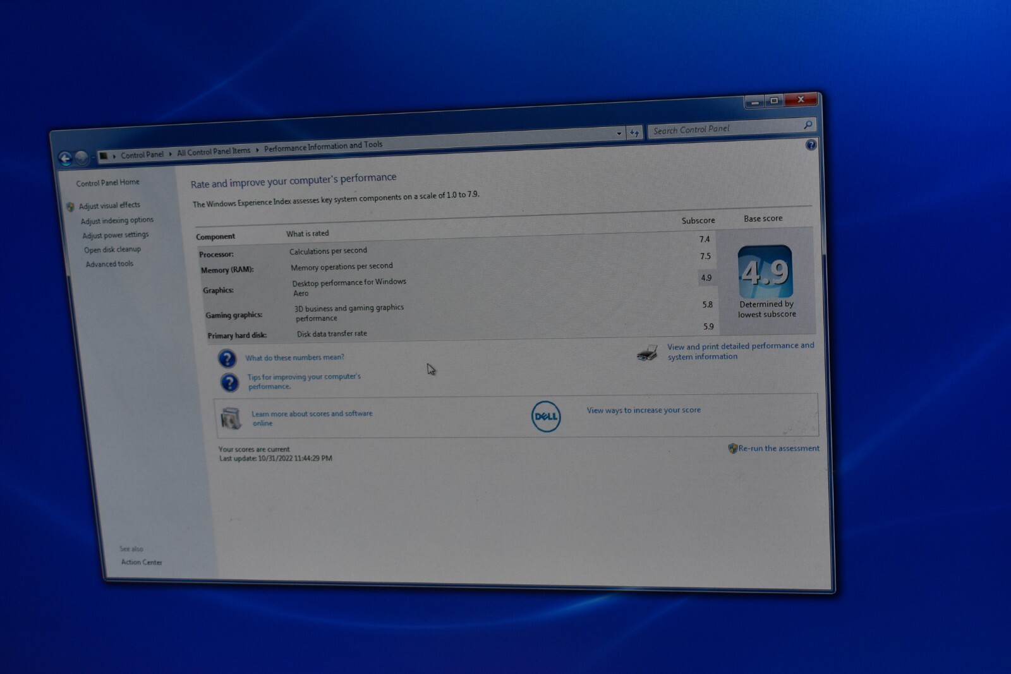This screenshot has width=1011, height=674.
Task: Click the Subscore column header
Action: tap(698, 220)
